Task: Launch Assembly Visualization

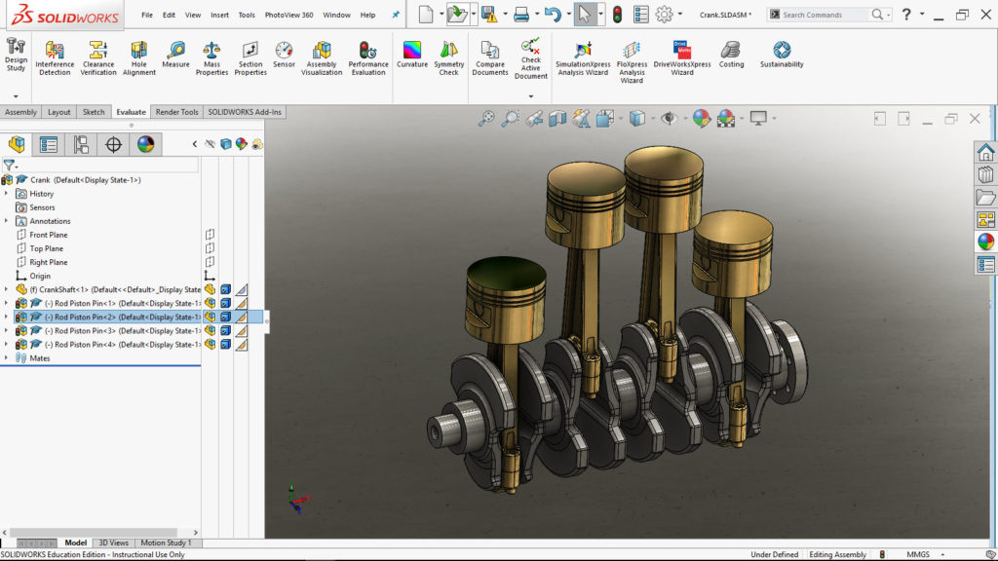Action: [x=322, y=56]
